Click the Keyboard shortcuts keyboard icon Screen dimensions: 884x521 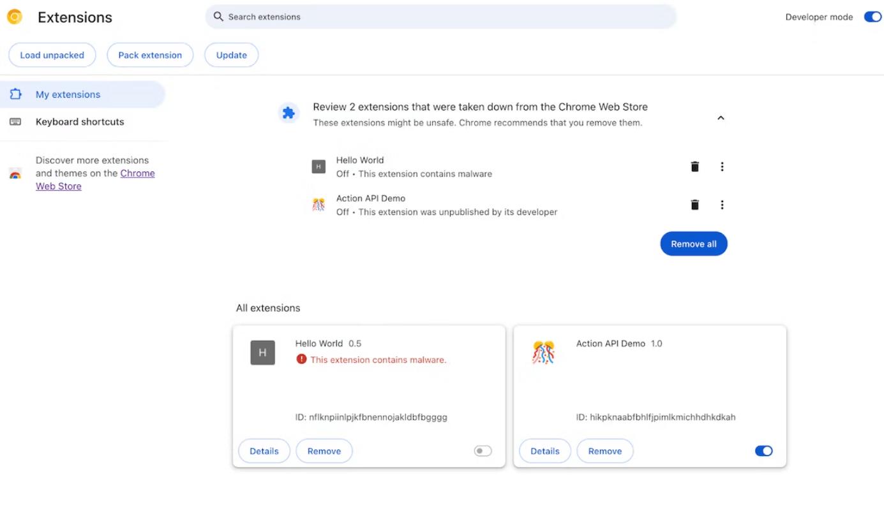(x=16, y=122)
